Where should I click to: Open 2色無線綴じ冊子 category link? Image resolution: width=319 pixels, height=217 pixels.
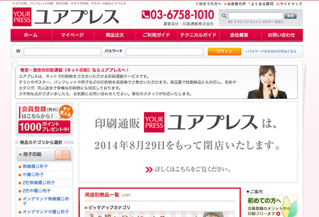39,183
